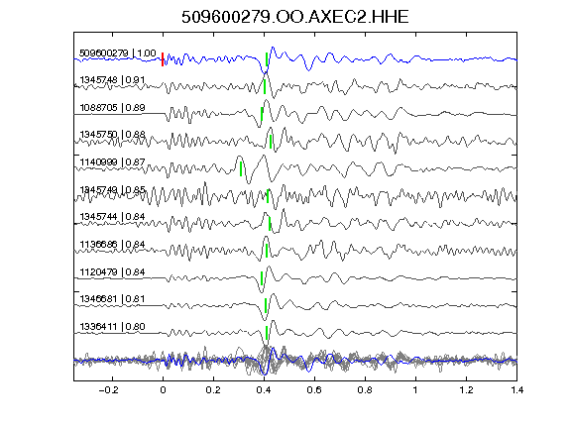Screen dimensions: 571x428
Task: Click the green marker on trace 1346681
Action: point(266,305)
